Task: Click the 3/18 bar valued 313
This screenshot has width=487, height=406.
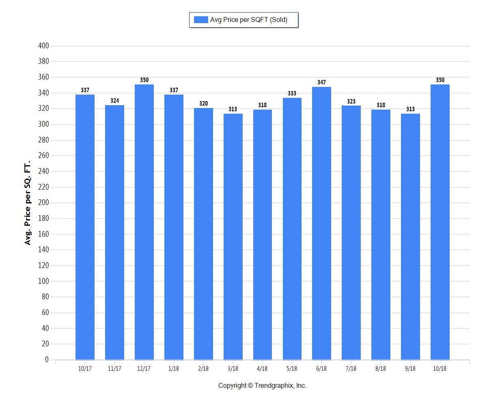Action: (x=233, y=235)
